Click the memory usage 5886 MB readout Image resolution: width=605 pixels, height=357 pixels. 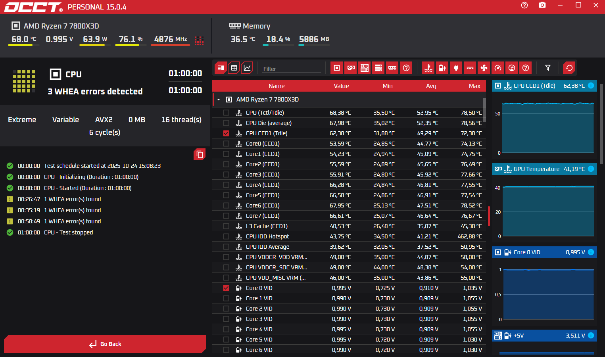pyautogui.click(x=314, y=39)
